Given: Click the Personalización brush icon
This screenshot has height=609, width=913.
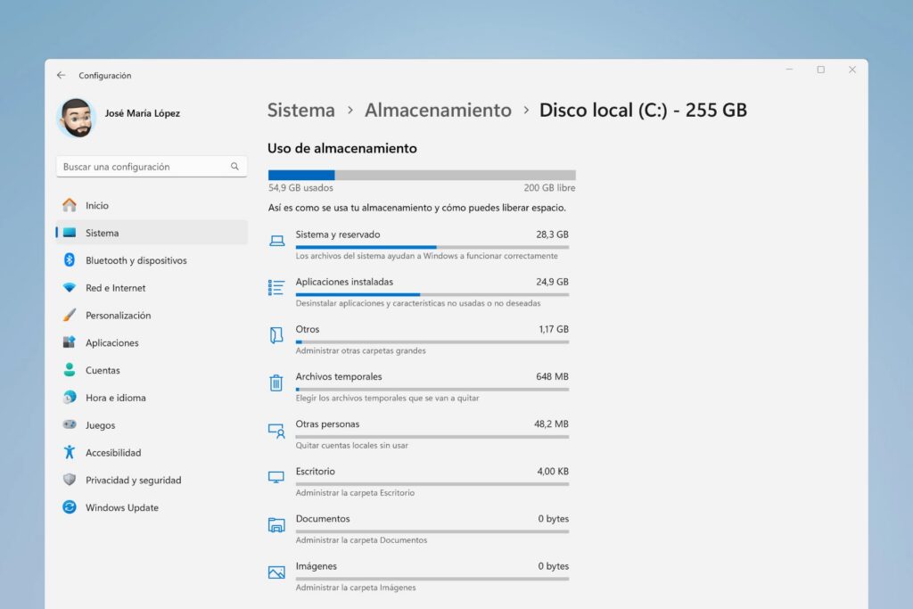Looking at the screenshot, I should click(70, 315).
